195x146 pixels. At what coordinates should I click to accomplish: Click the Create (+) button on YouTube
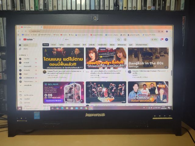(x=154, y=40)
